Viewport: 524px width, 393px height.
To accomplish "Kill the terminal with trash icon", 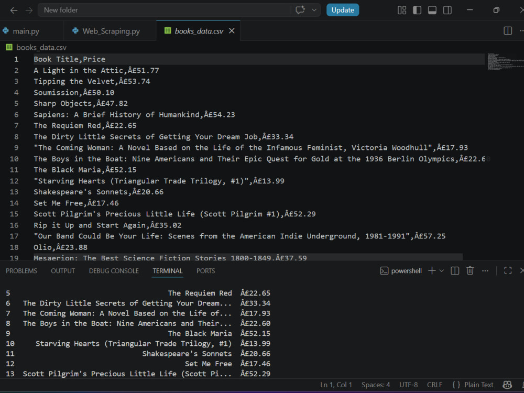I will (470, 271).
